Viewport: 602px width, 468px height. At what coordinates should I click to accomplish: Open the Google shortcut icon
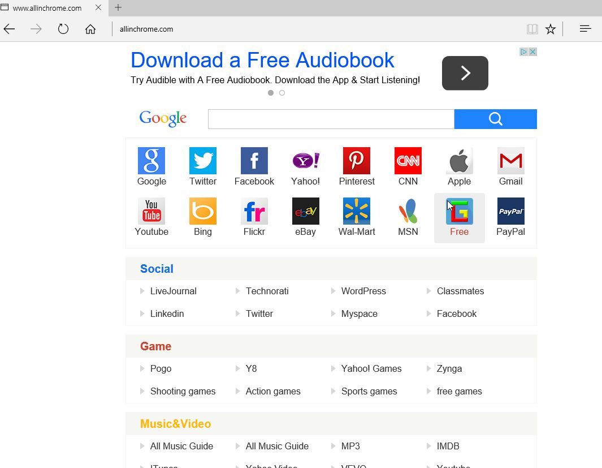point(151,160)
